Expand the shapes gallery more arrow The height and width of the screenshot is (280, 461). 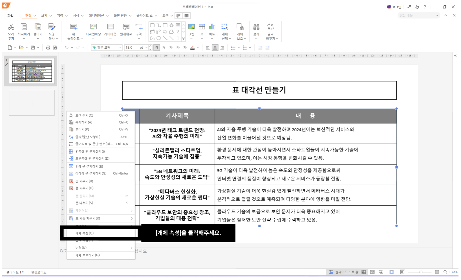click(x=183, y=38)
